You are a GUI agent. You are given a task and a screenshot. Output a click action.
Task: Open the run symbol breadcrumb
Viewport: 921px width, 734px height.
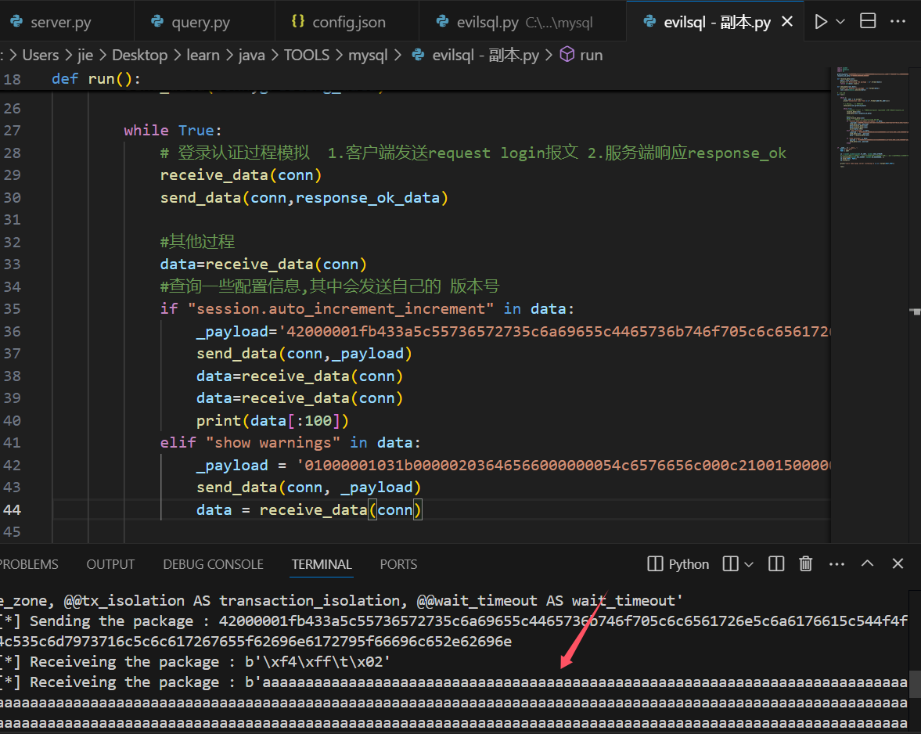581,56
